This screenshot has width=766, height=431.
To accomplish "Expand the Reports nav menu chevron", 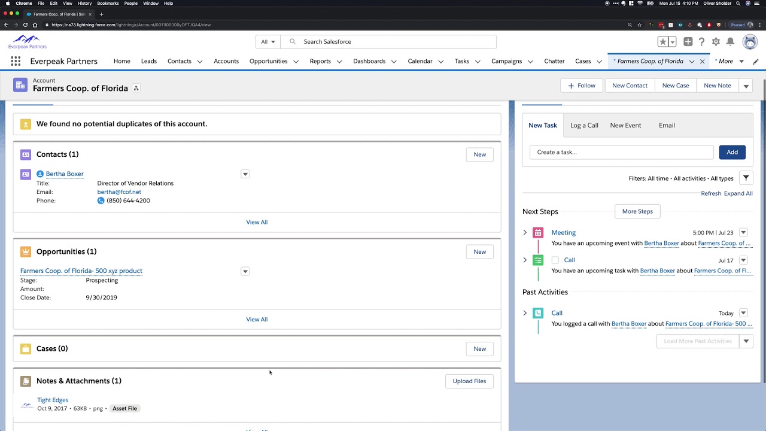I will point(339,61).
